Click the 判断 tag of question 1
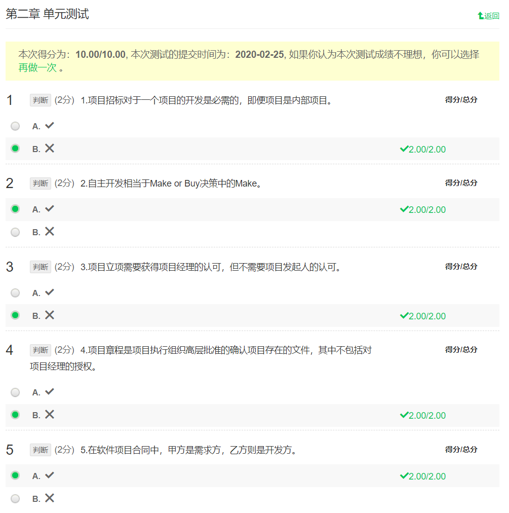Screen dimensions: 509x513 (x=40, y=100)
